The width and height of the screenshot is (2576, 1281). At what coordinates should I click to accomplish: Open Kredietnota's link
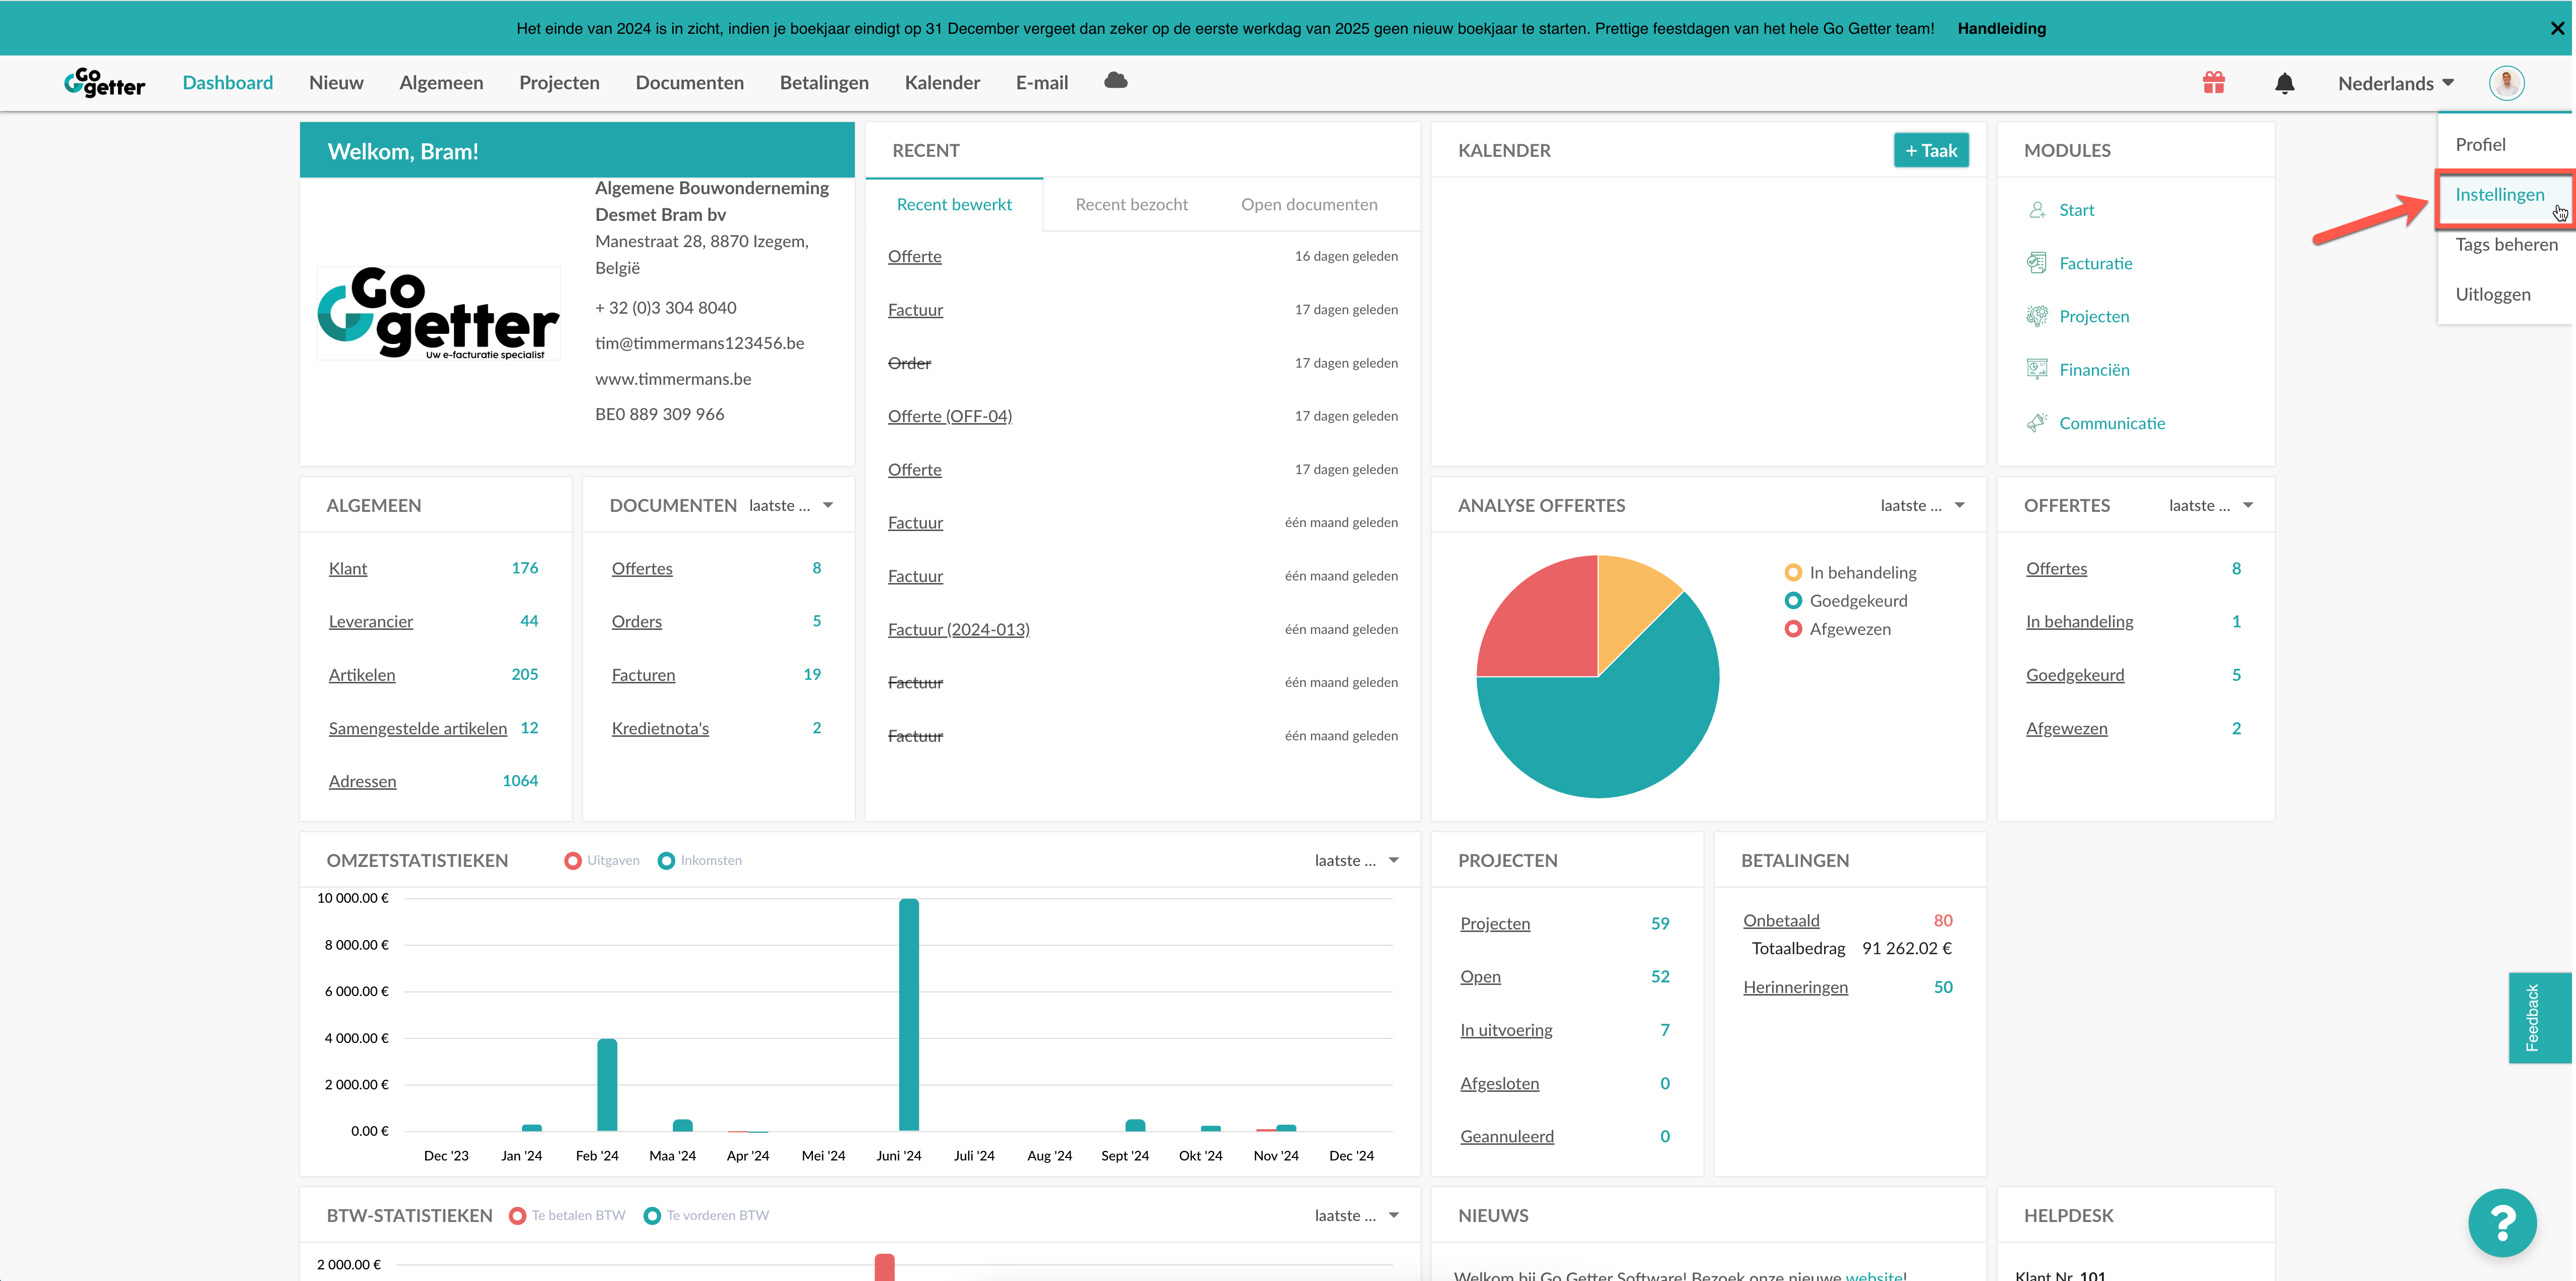point(660,728)
